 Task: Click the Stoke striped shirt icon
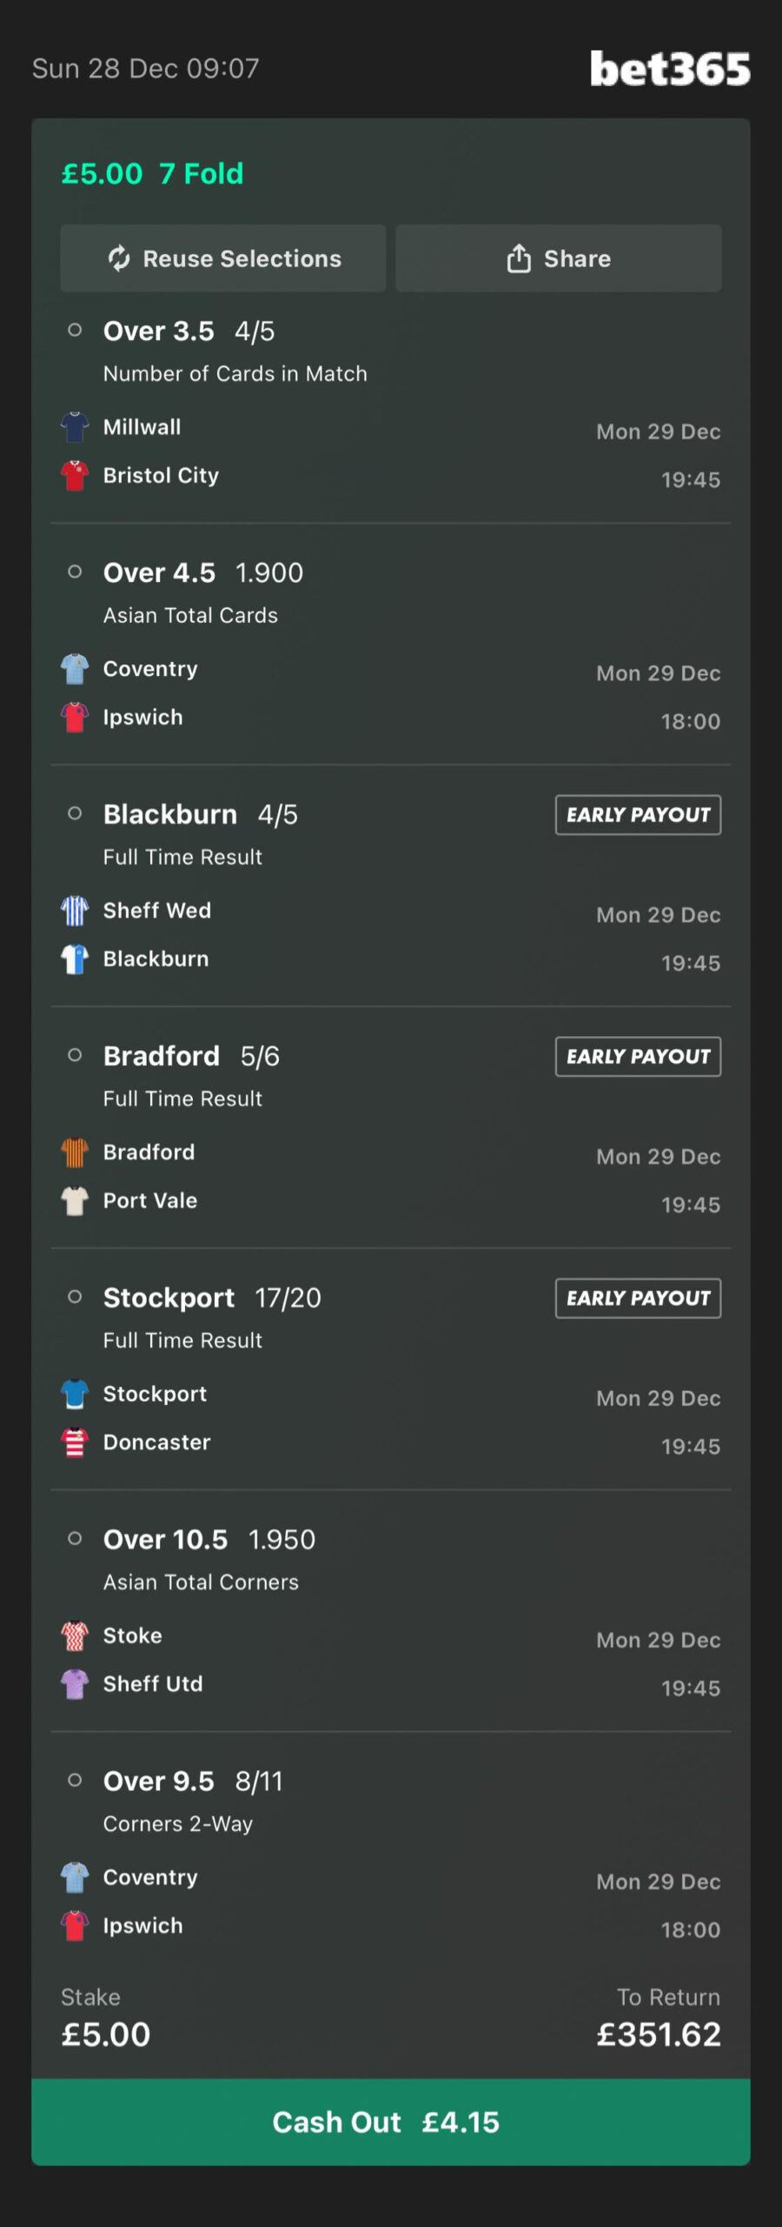click(x=75, y=1635)
